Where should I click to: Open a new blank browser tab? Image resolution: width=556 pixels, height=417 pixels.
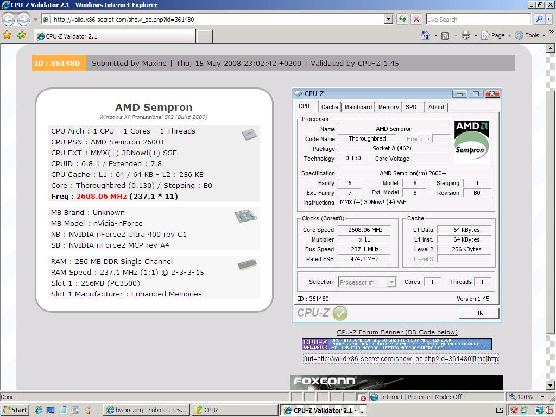[204, 36]
